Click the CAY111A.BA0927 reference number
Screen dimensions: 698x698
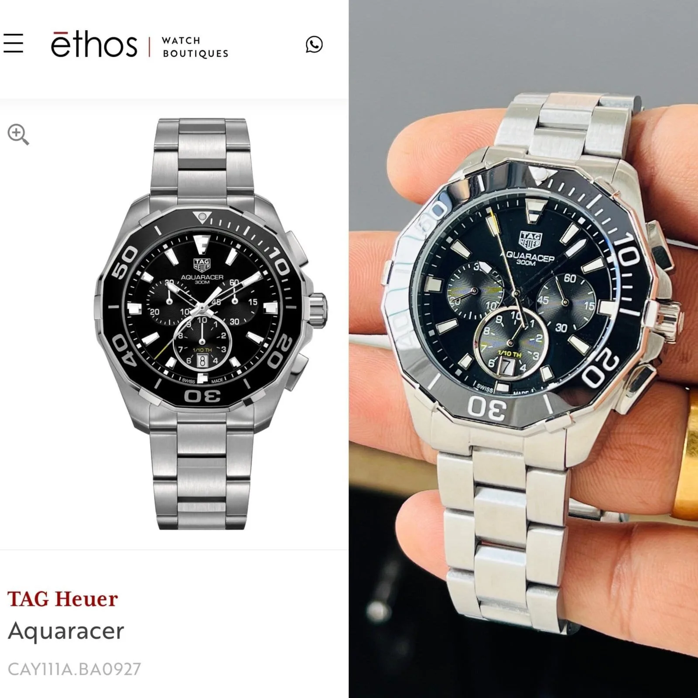(x=74, y=669)
